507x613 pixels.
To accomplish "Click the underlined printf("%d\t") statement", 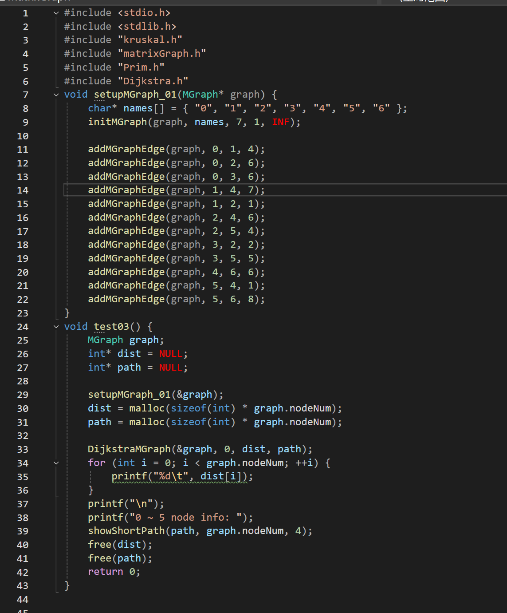I will point(182,476).
